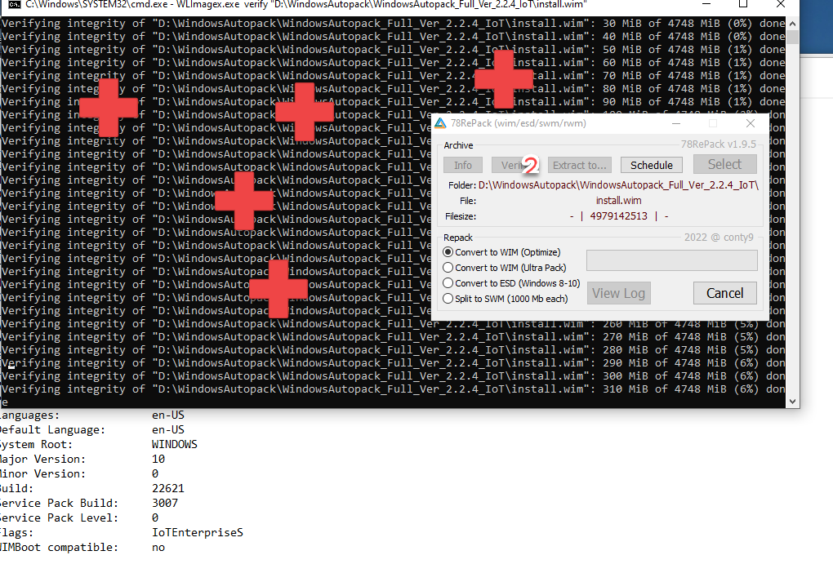Image resolution: width=833 pixels, height=573 pixels.
Task: Click the console vertical scrollbar thumb
Action: (792, 38)
